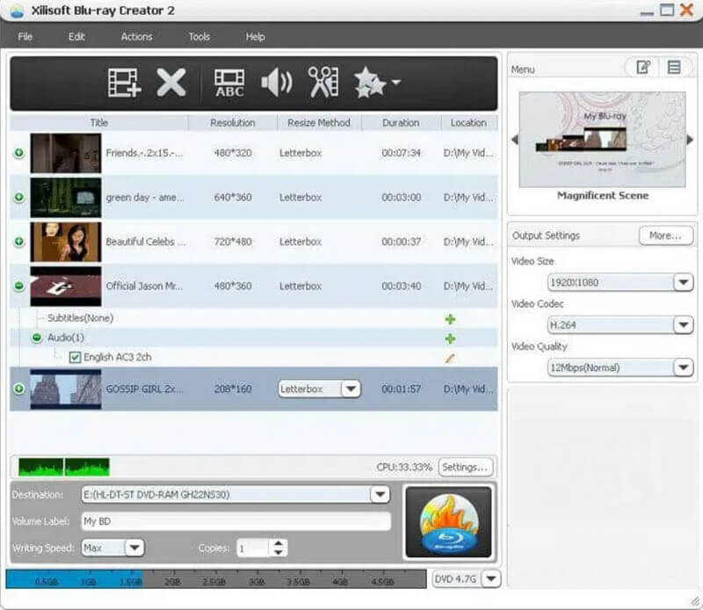703x610 pixels.
Task: Open the clip scissors tool
Action: tap(323, 82)
